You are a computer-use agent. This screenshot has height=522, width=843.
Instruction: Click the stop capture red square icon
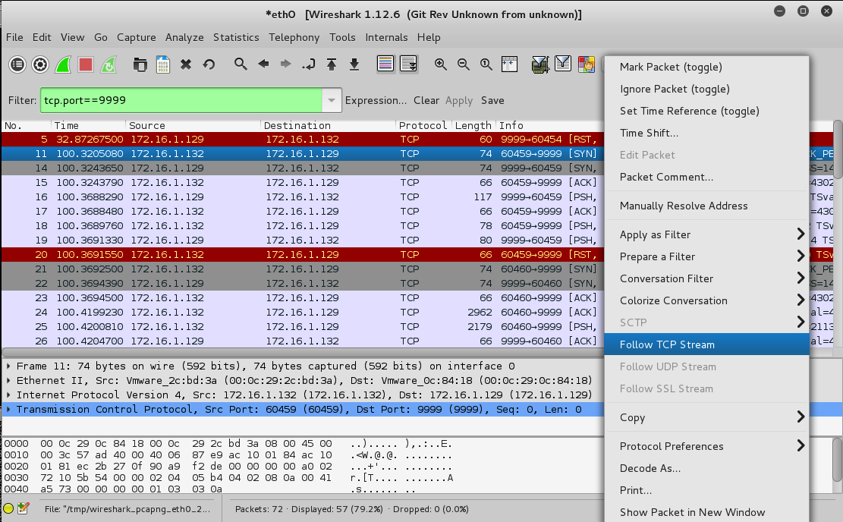(86, 64)
